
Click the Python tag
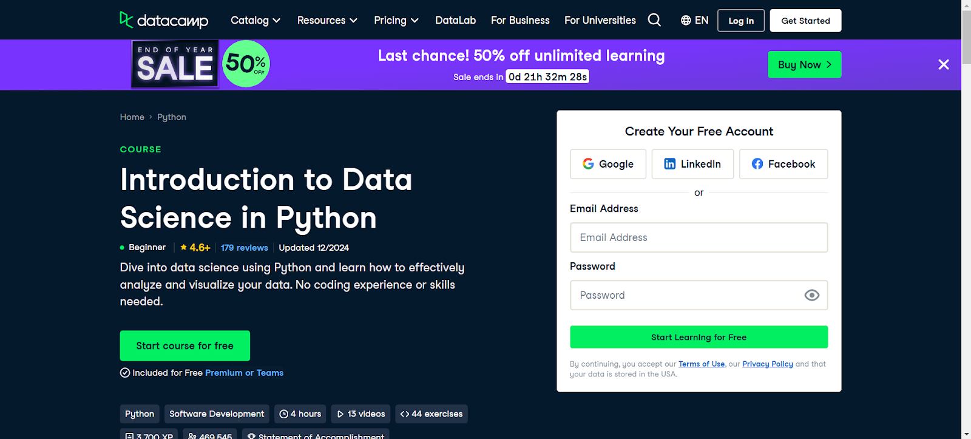click(140, 414)
